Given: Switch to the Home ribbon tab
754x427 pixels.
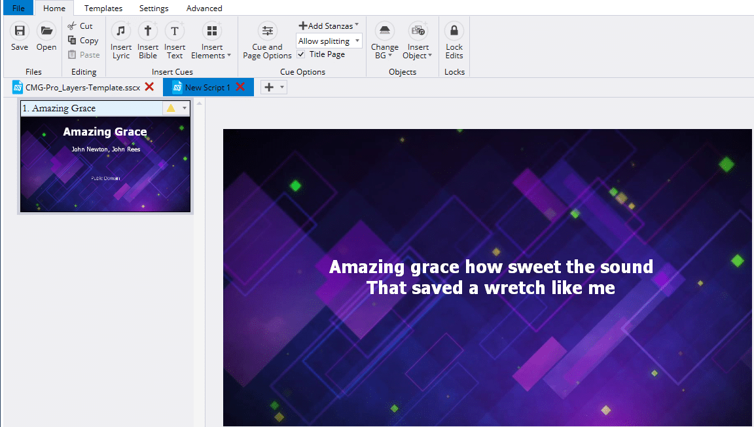Looking at the screenshot, I should (x=54, y=8).
